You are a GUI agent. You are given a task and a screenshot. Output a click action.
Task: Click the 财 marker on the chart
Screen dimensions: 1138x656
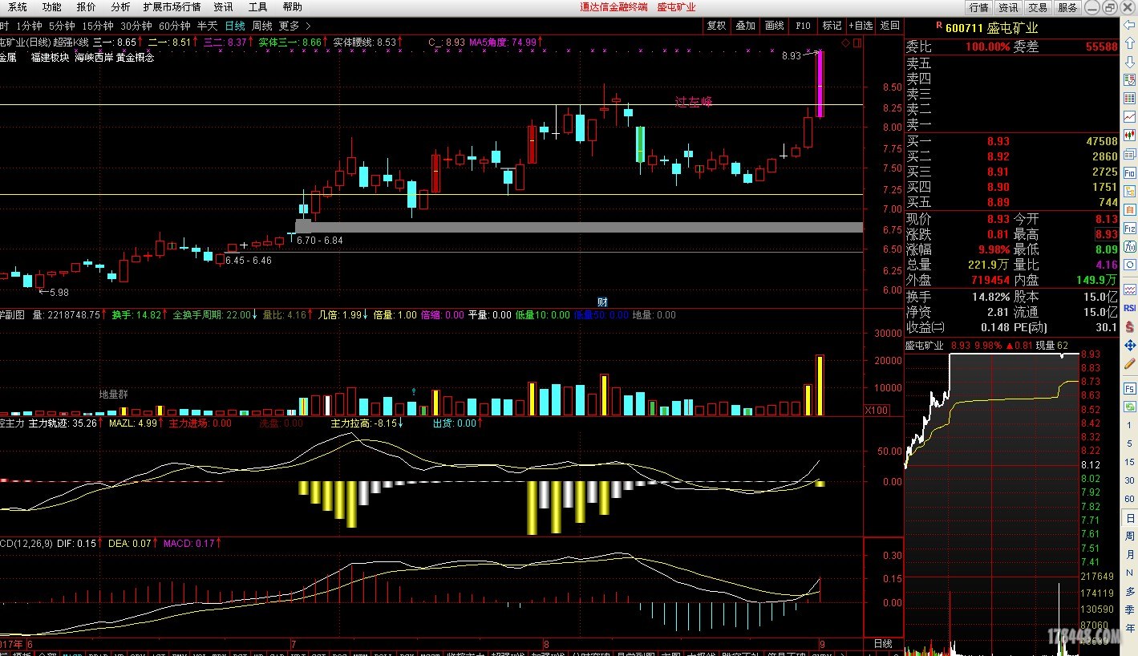tap(602, 302)
